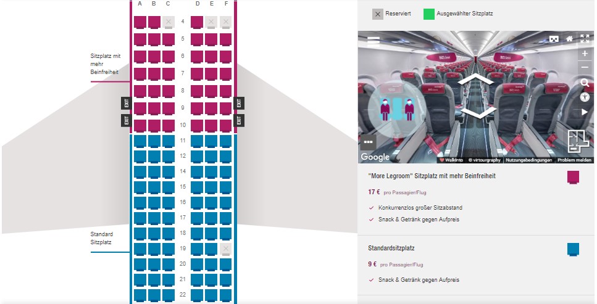Image resolution: width=597 pixels, height=304 pixels.
Task: Open the hamburger menu in the cabin panorama
Action: click(x=374, y=41)
